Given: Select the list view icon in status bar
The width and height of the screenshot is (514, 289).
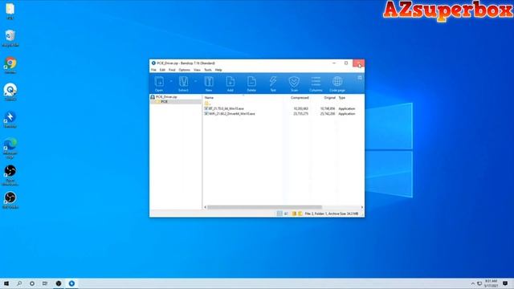Looking at the screenshot, I should tap(286, 214).
